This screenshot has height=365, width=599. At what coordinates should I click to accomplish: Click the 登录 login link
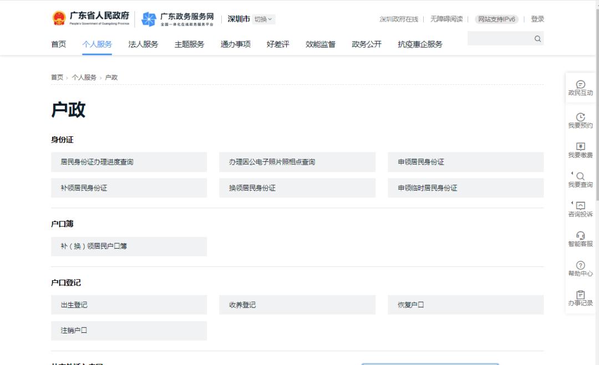point(537,19)
